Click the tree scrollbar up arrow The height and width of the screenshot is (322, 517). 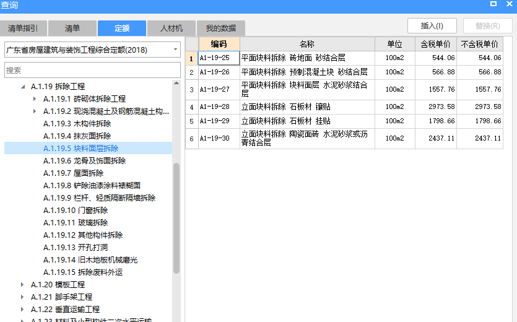176,83
